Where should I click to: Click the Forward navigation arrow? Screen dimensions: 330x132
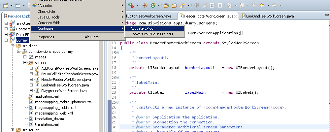coord(274,6)
